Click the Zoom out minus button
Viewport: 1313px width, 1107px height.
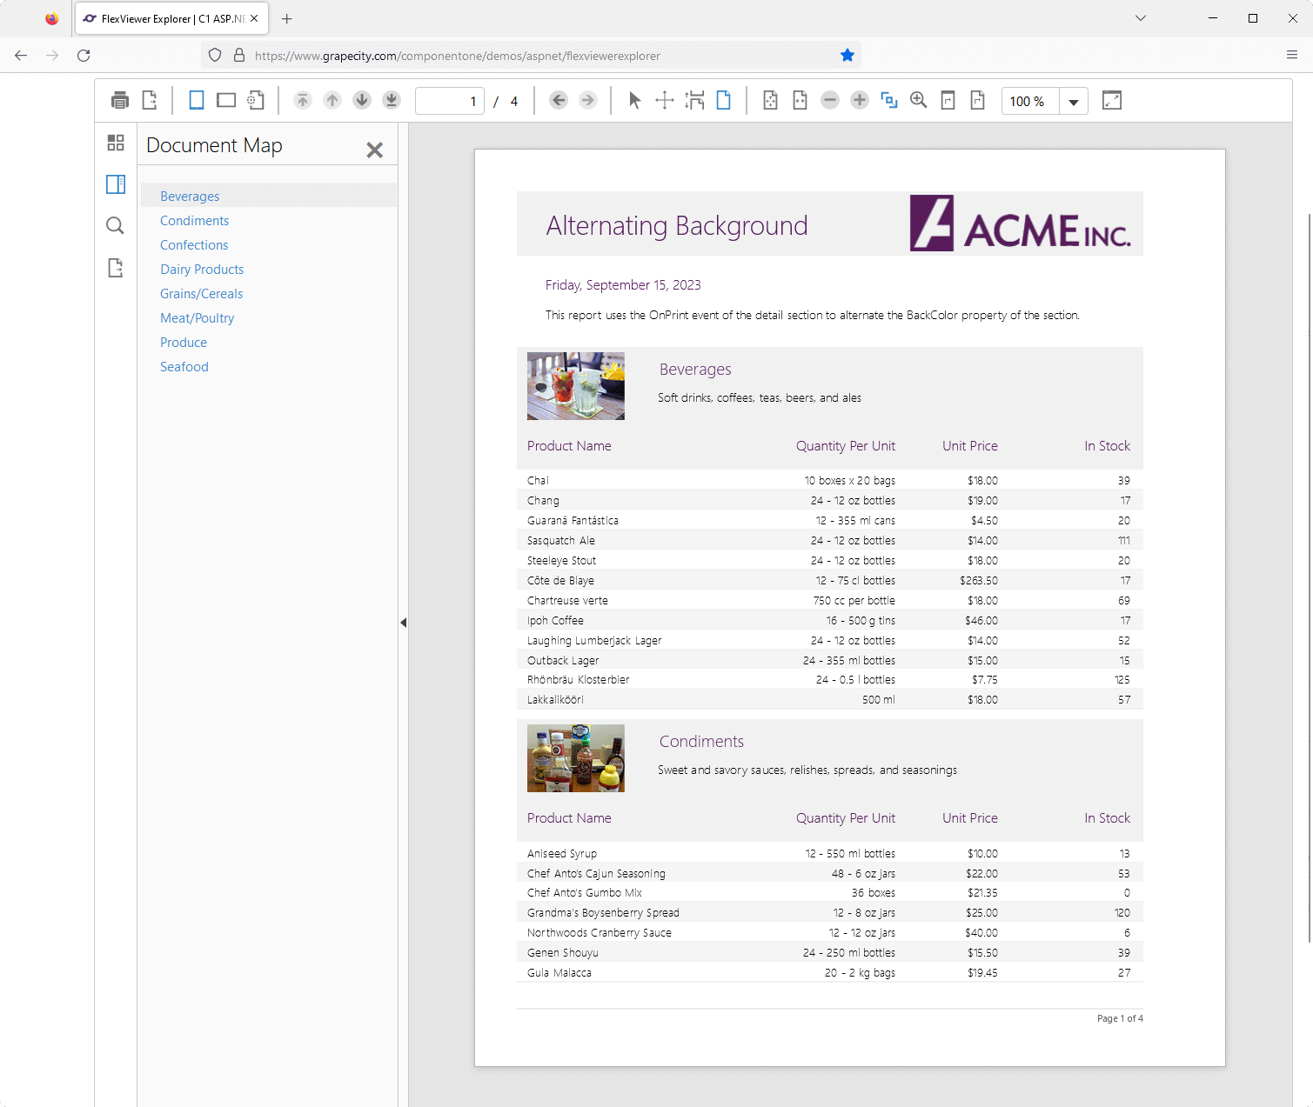[x=830, y=101]
